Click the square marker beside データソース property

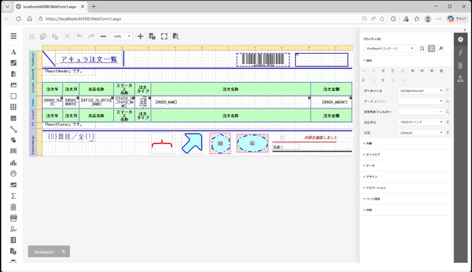pos(448,90)
